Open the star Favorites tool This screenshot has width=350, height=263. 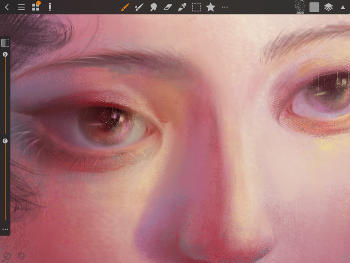point(210,7)
